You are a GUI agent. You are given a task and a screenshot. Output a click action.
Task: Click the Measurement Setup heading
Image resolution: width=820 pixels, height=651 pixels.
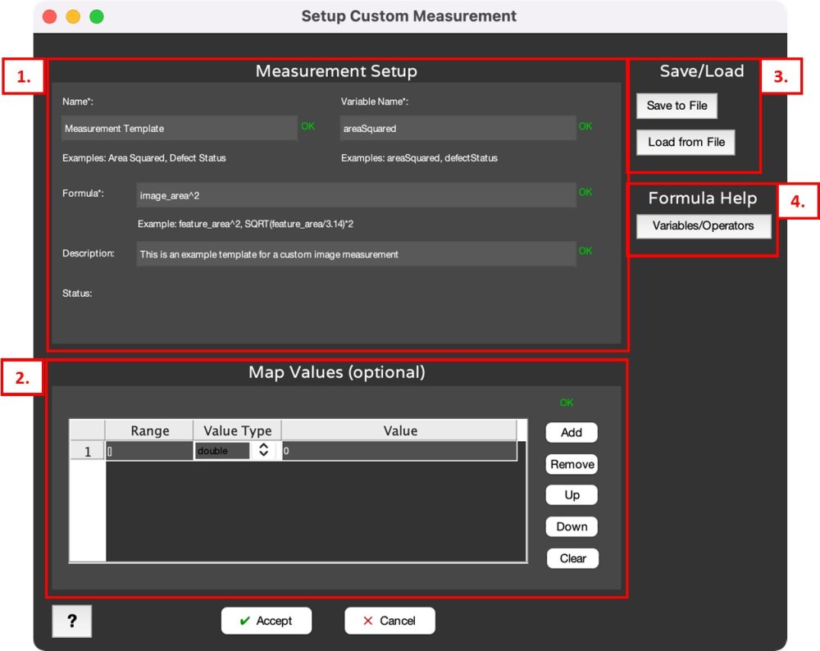[x=336, y=71]
